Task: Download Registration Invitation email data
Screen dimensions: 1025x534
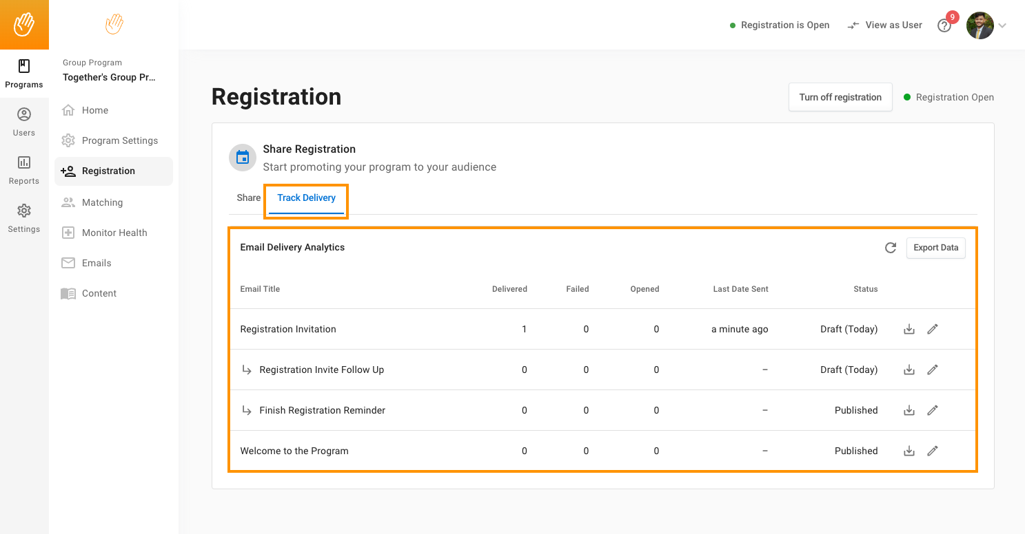Action: coord(909,329)
